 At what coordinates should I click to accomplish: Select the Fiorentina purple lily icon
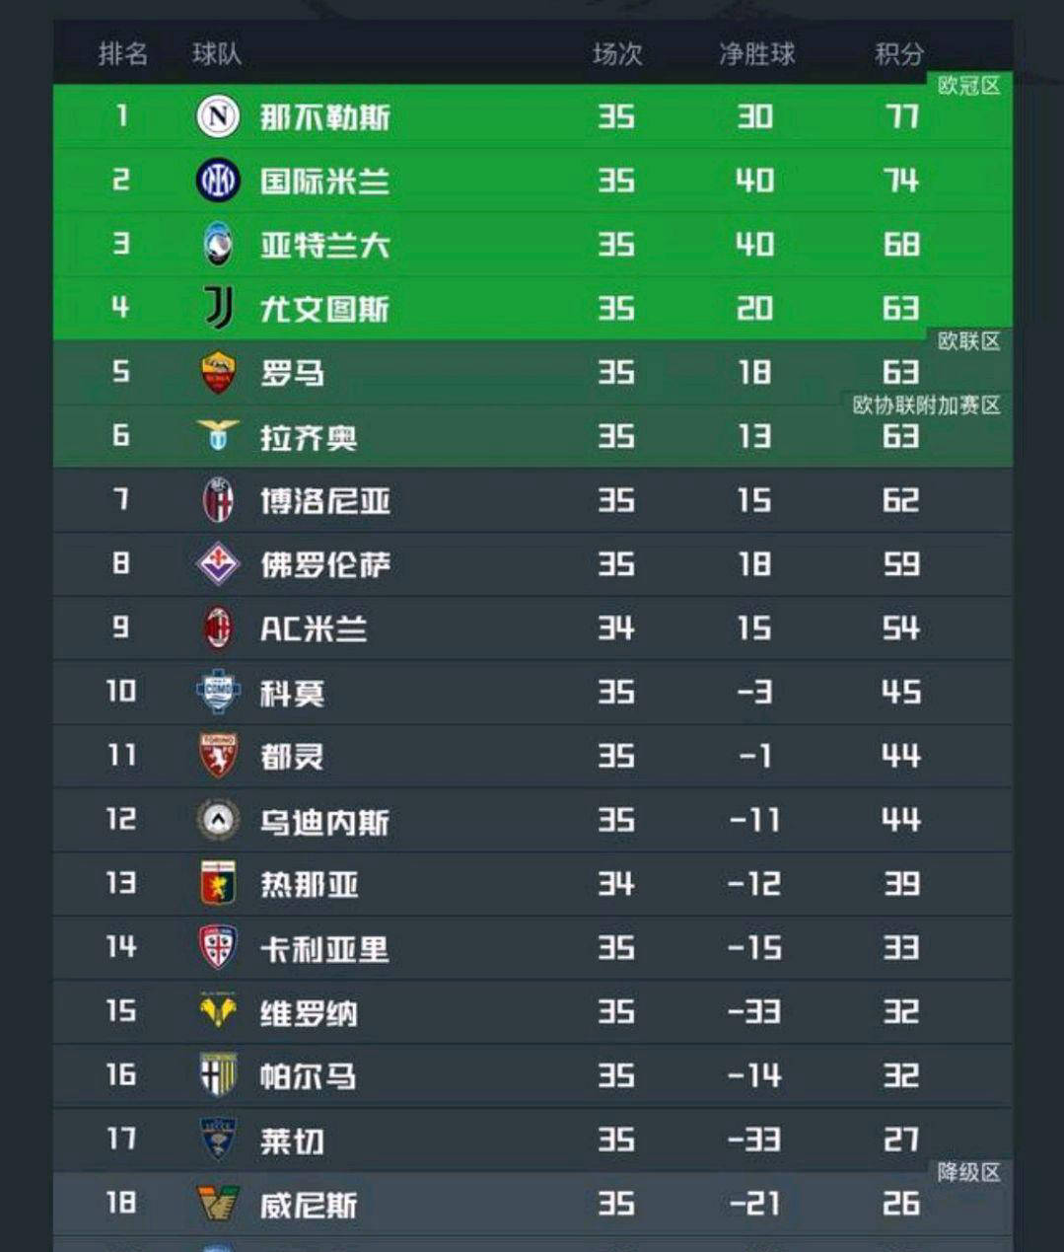pos(218,564)
